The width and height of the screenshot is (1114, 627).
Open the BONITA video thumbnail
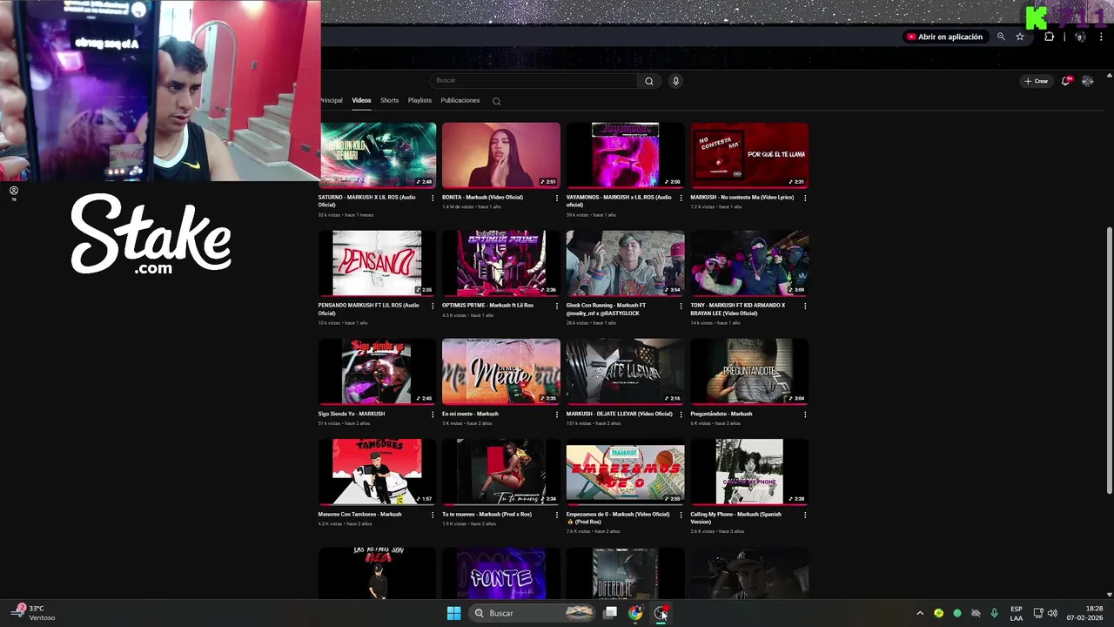click(501, 155)
